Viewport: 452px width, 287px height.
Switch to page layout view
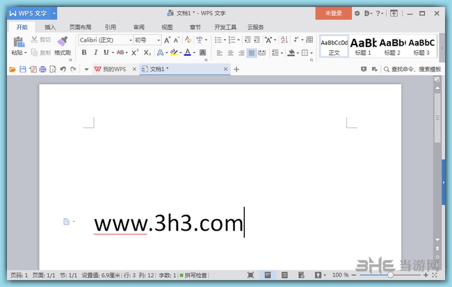click(x=267, y=275)
